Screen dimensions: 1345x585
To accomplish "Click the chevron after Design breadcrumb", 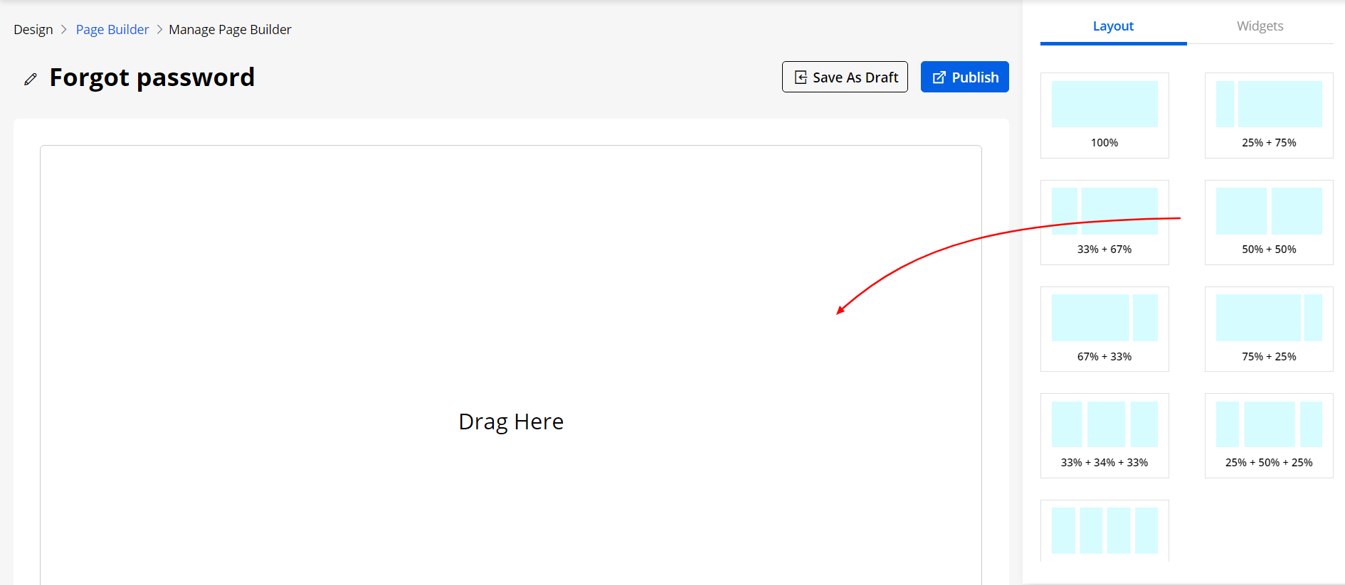I will pyautogui.click(x=64, y=30).
